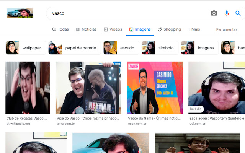Screen dimensions: 245x153
Task: Select the partially visible ban chip
Action: pyautogui.click(x=233, y=48)
